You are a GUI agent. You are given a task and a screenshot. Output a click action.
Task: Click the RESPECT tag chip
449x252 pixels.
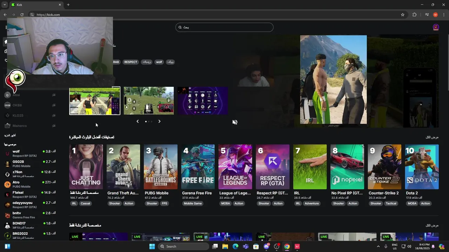pos(130,62)
